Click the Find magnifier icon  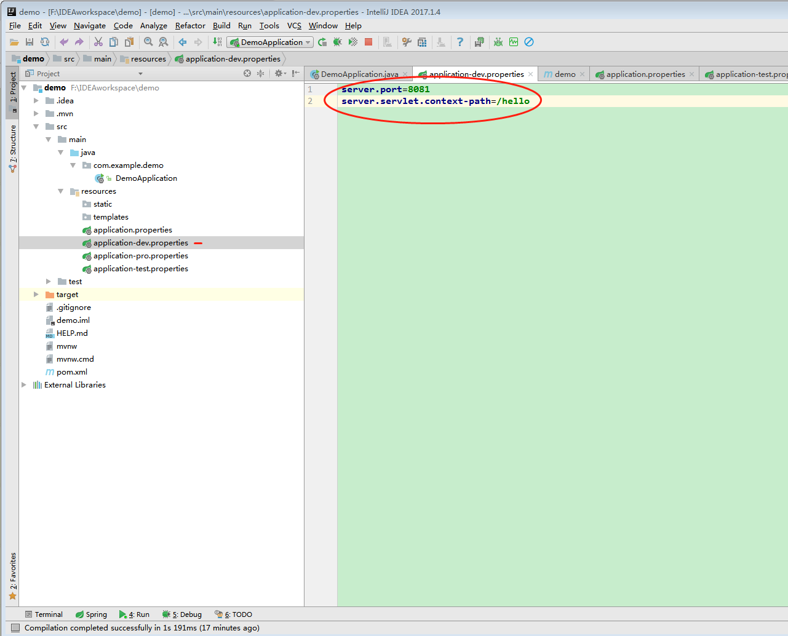coord(148,42)
